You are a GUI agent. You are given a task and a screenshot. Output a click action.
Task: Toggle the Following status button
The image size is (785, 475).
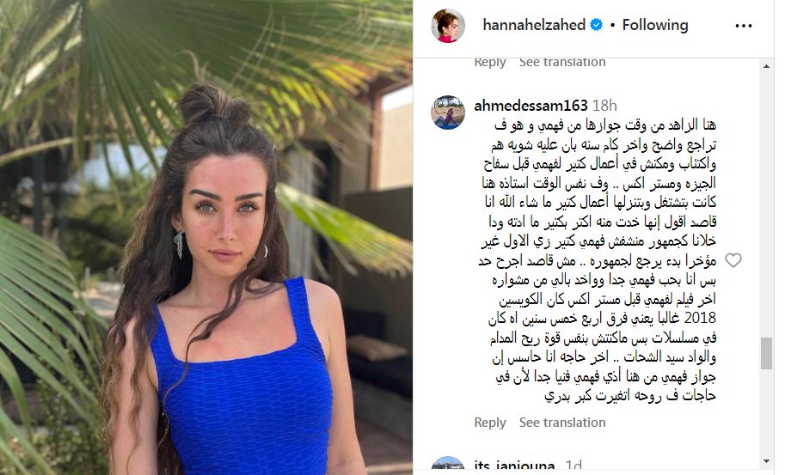(655, 25)
